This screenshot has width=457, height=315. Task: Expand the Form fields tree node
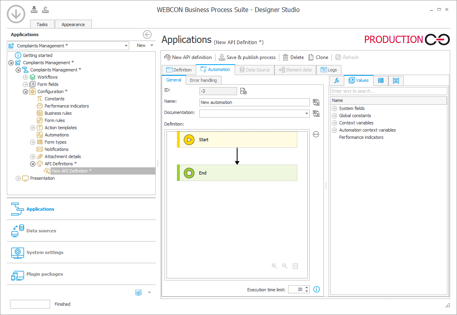click(x=25, y=84)
